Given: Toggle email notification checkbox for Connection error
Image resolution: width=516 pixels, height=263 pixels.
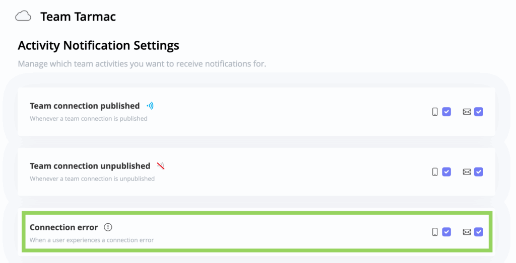Looking at the screenshot, I should [x=479, y=232].
